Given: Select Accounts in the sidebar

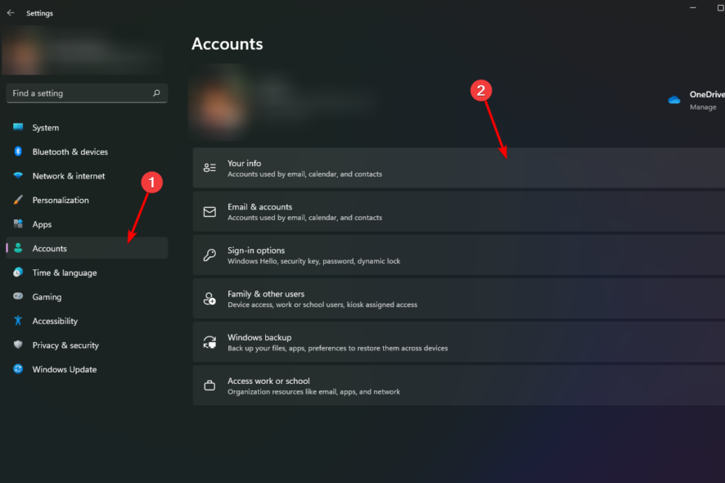Looking at the screenshot, I should 49,248.
